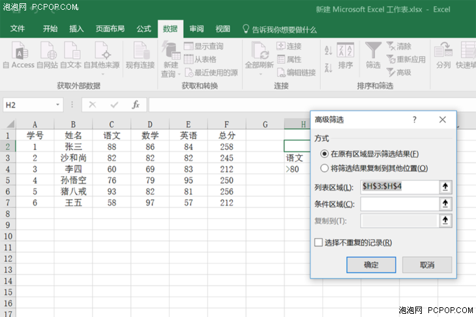Import data from web (自网站)
The image size is (476, 317).
tap(48, 55)
